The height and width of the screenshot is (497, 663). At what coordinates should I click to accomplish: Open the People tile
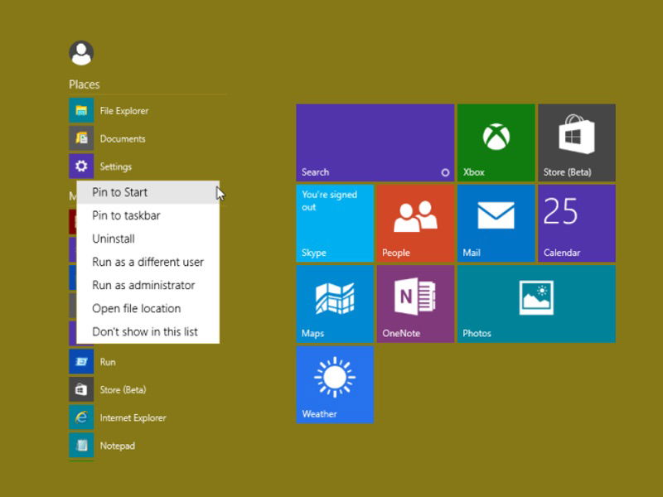click(x=415, y=224)
